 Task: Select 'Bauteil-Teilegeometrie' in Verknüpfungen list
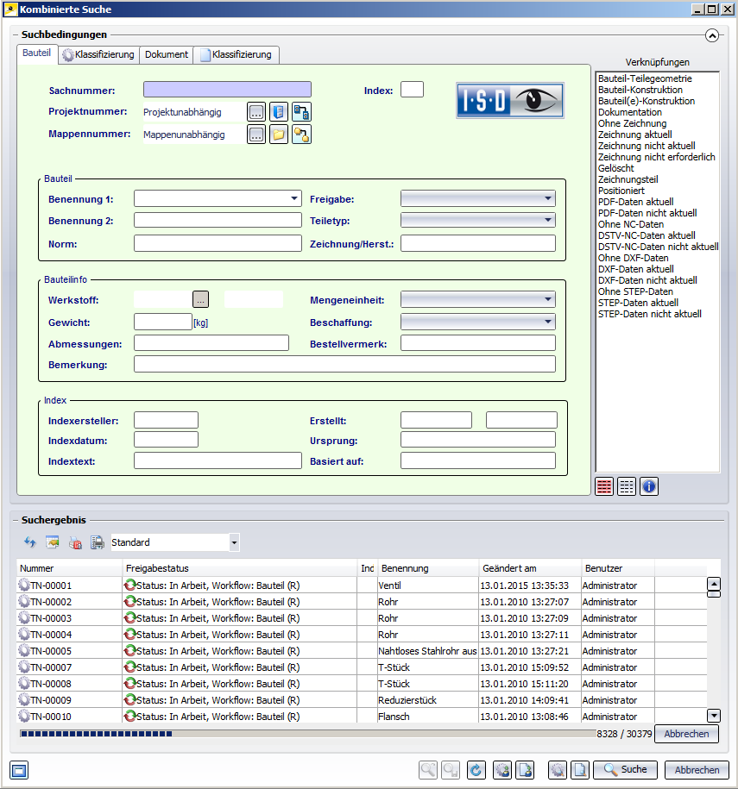(645, 78)
